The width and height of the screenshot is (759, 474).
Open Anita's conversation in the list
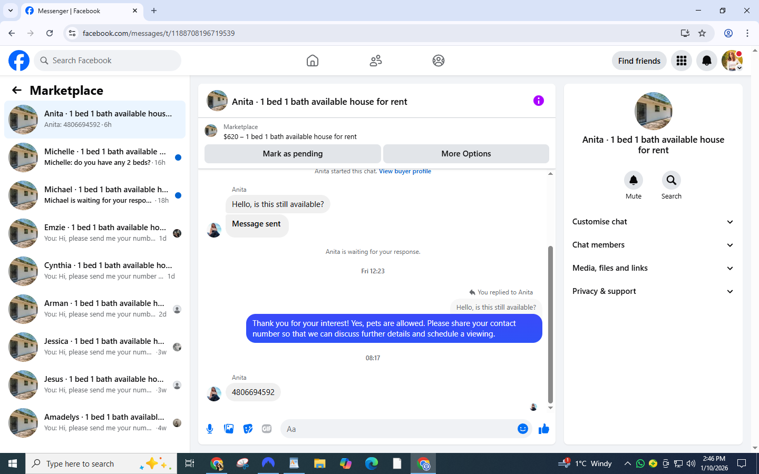95,119
